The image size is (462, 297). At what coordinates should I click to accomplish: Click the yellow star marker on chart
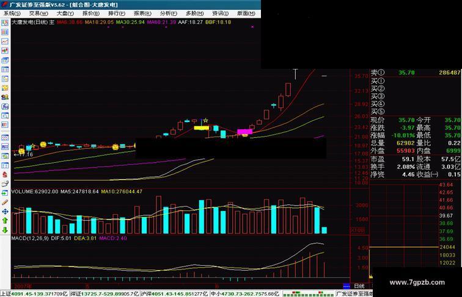coord(206,120)
